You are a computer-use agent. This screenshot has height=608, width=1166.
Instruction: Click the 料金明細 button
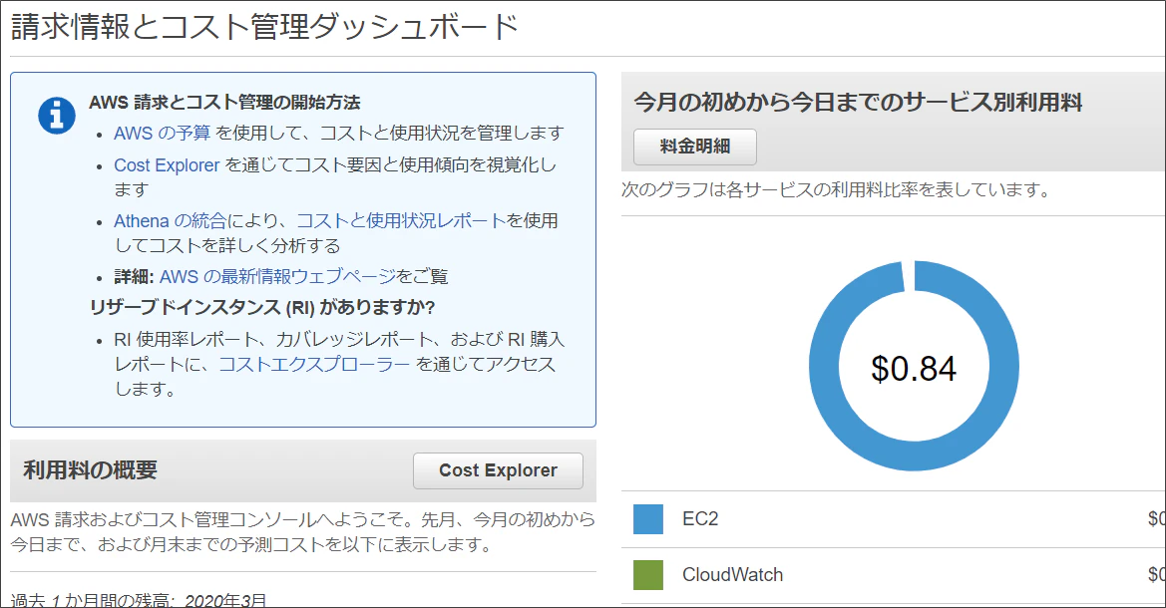pos(694,147)
